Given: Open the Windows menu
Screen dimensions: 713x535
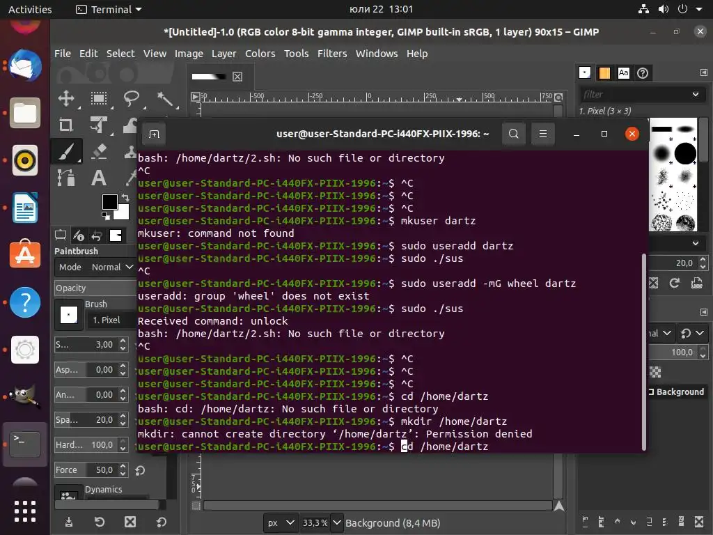Looking at the screenshot, I should [x=377, y=54].
